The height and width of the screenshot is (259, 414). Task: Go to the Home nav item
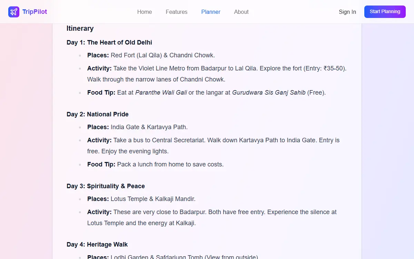[145, 12]
